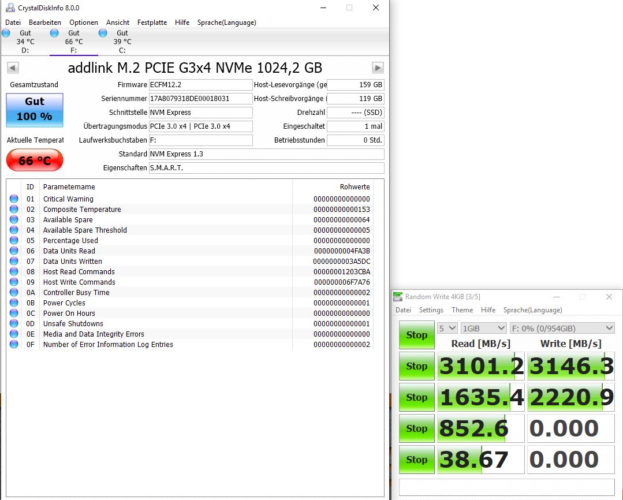Click the Standard field NVM Express 1.3
The width and height of the screenshot is (623, 500).
267,154
